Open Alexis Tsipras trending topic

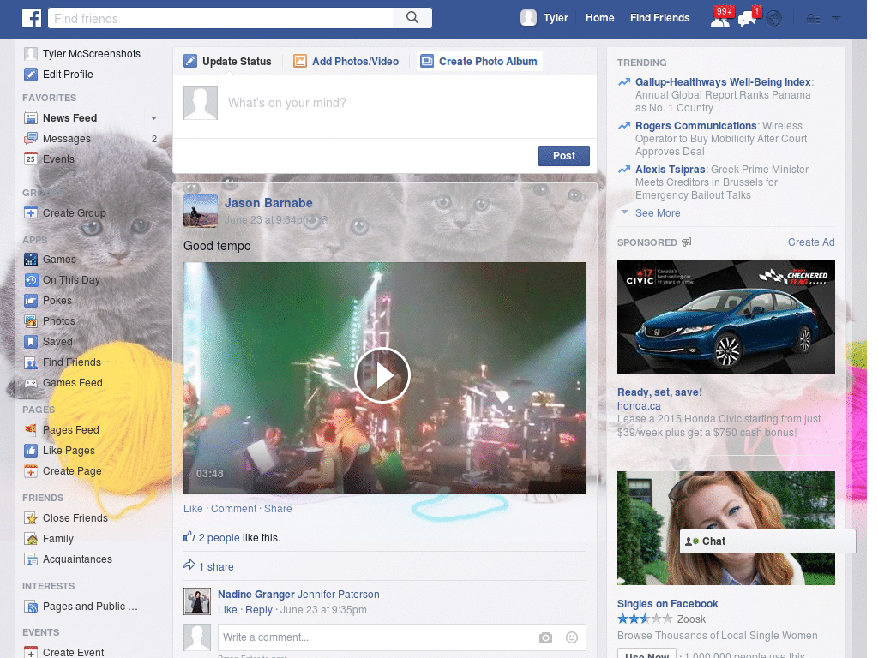670,170
